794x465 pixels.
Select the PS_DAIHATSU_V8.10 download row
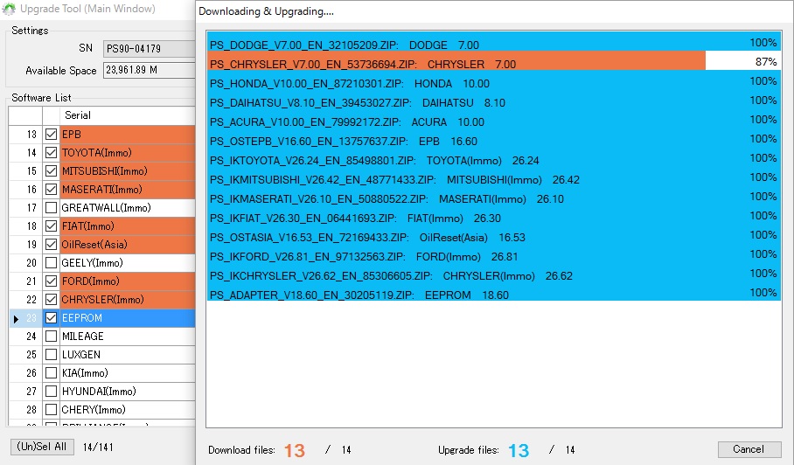494,99
